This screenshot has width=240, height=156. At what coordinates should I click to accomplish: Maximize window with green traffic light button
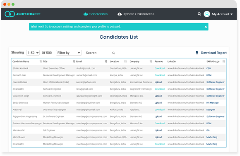click(13, 4)
